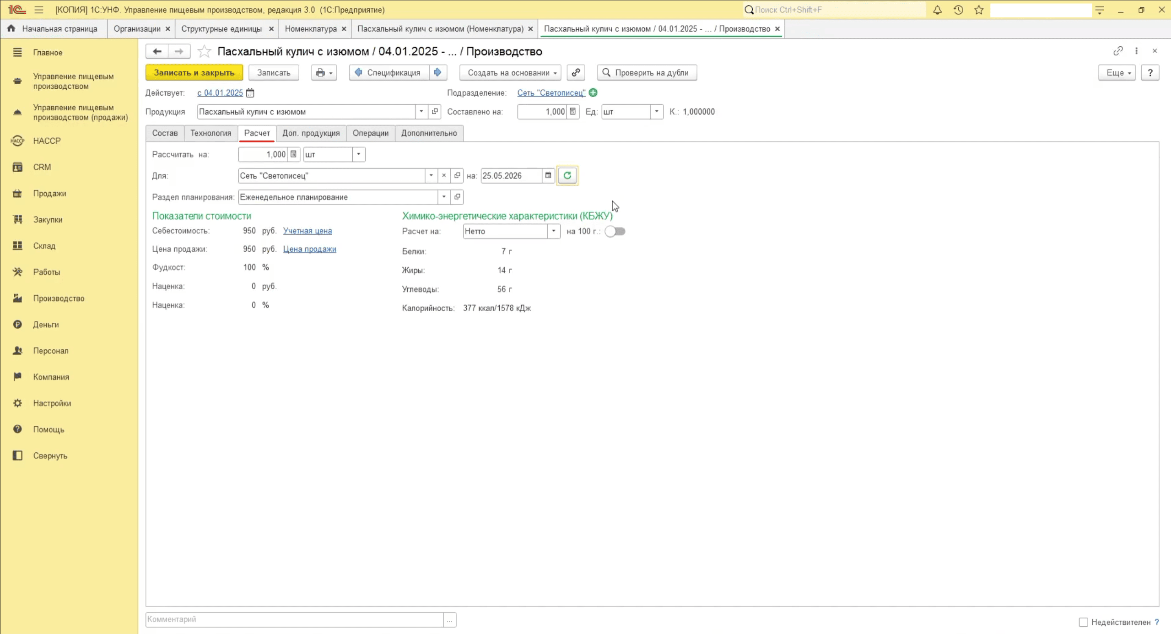The height and width of the screenshot is (634, 1171).
Task: Open the Цена продажи link
Action: coord(310,249)
